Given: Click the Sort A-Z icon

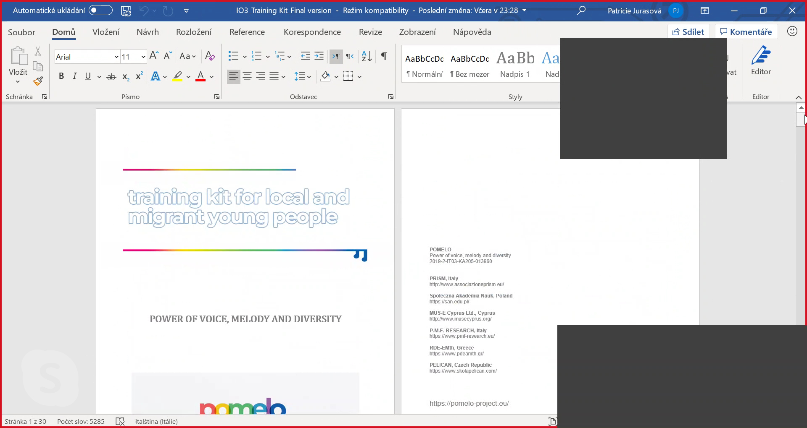Looking at the screenshot, I should click(367, 56).
